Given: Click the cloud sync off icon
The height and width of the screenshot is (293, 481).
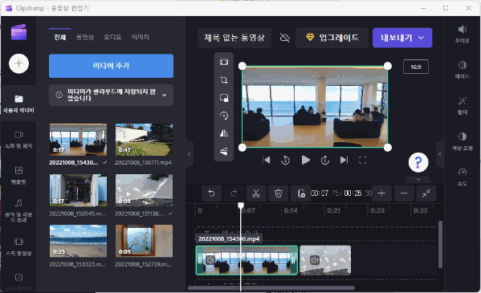Looking at the screenshot, I should coord(285,38).
